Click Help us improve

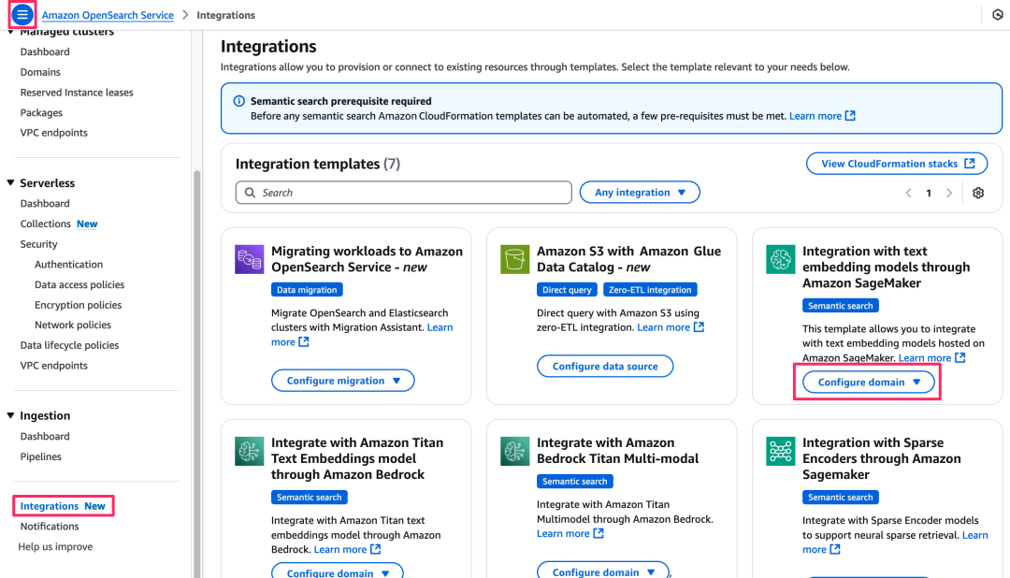(x=55, y=546)
